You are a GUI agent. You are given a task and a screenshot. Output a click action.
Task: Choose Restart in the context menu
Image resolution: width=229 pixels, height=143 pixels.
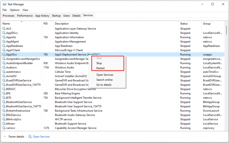point(100,68)
